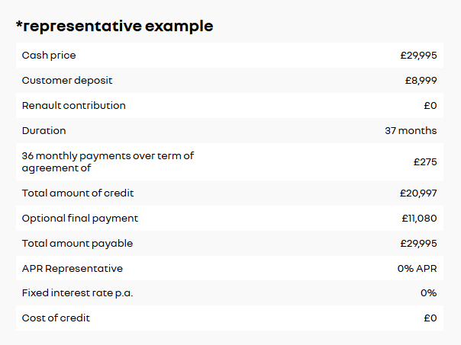Screen dimensions: 461x345
Task: Click the £11,080 final payment value
Action: (419, 219)
